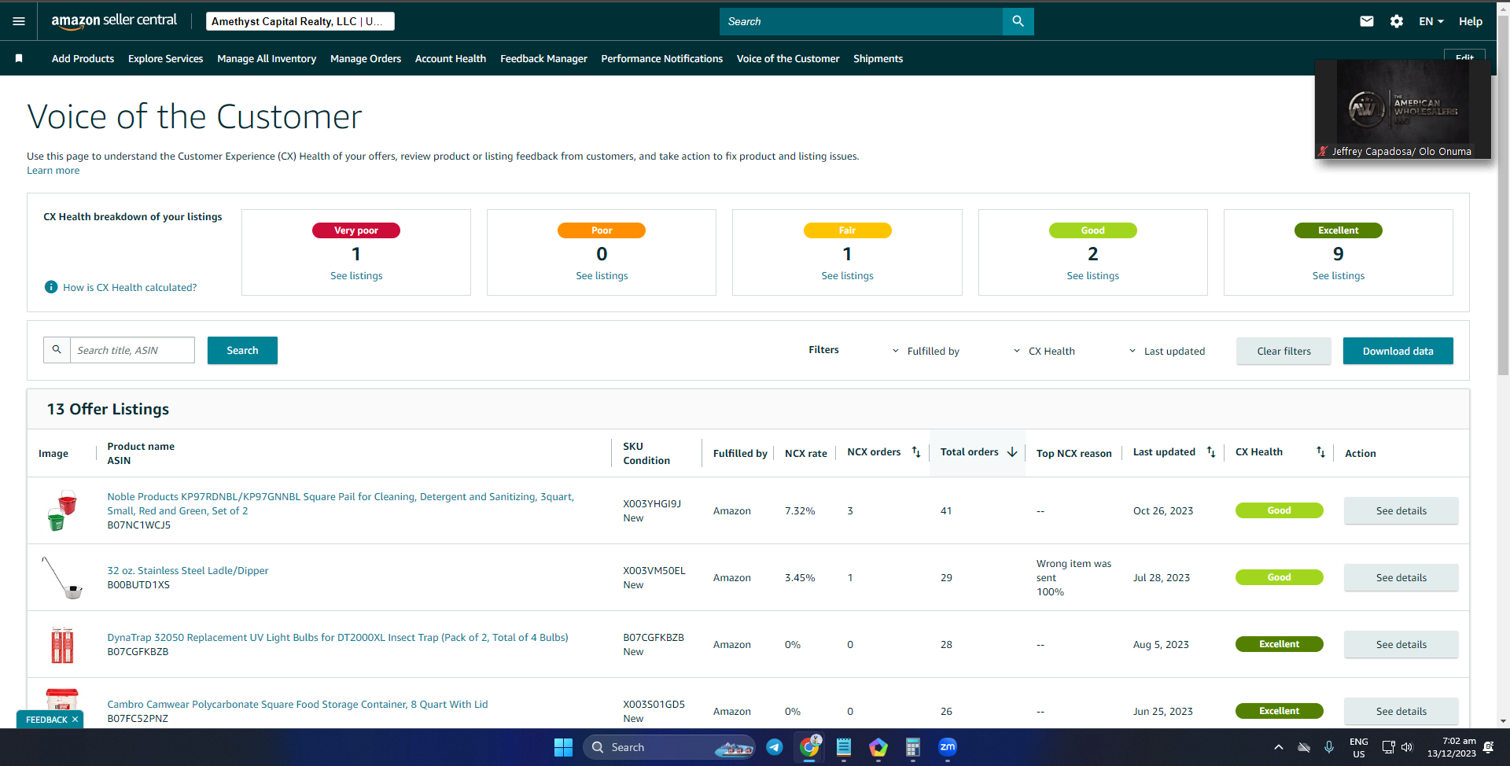Click the Amazon Seller Central logo
Screen dimensions: 1510x766
(114, 21)
